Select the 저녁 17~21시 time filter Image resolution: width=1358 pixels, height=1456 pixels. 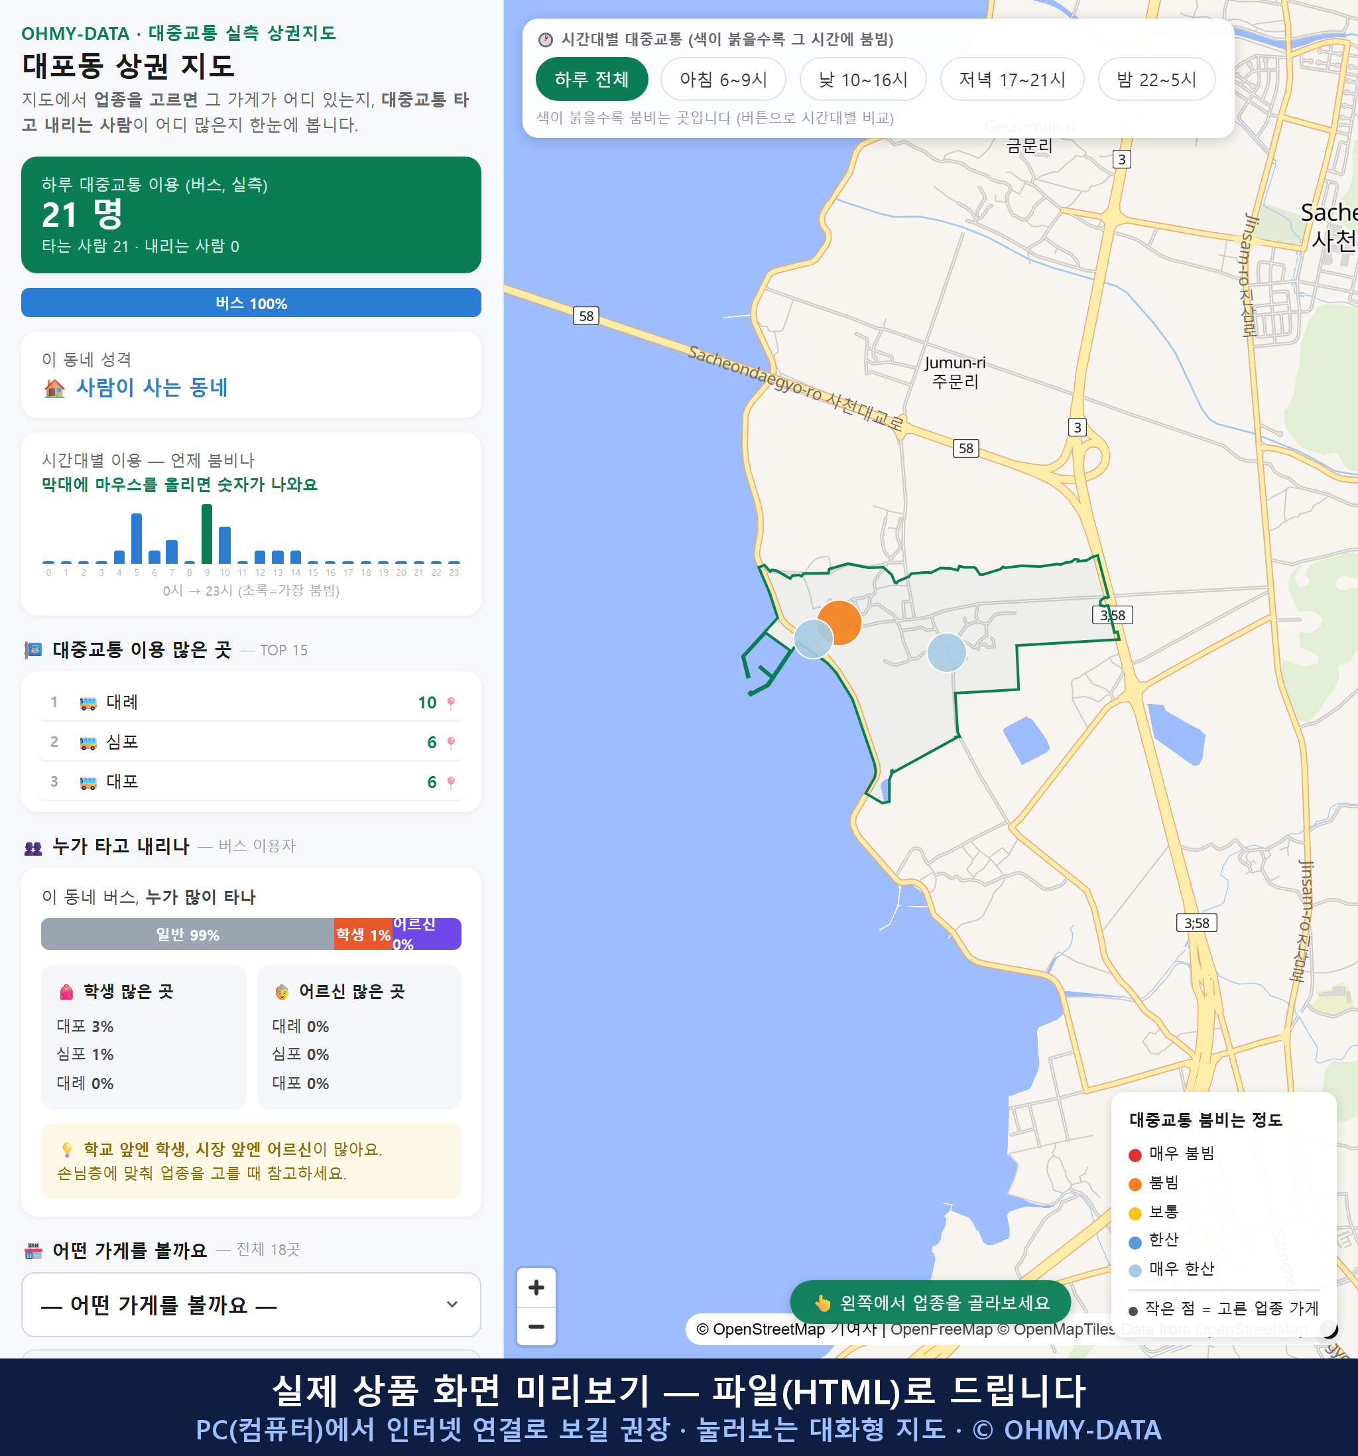tap(1012, 79)
